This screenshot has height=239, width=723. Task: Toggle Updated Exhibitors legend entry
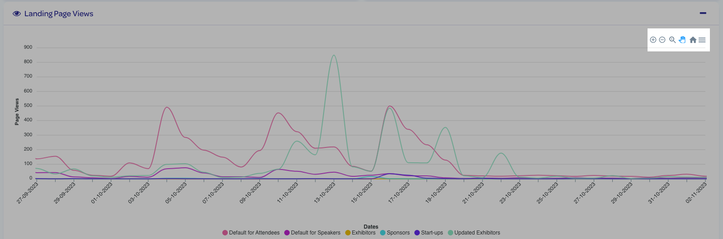477,233
